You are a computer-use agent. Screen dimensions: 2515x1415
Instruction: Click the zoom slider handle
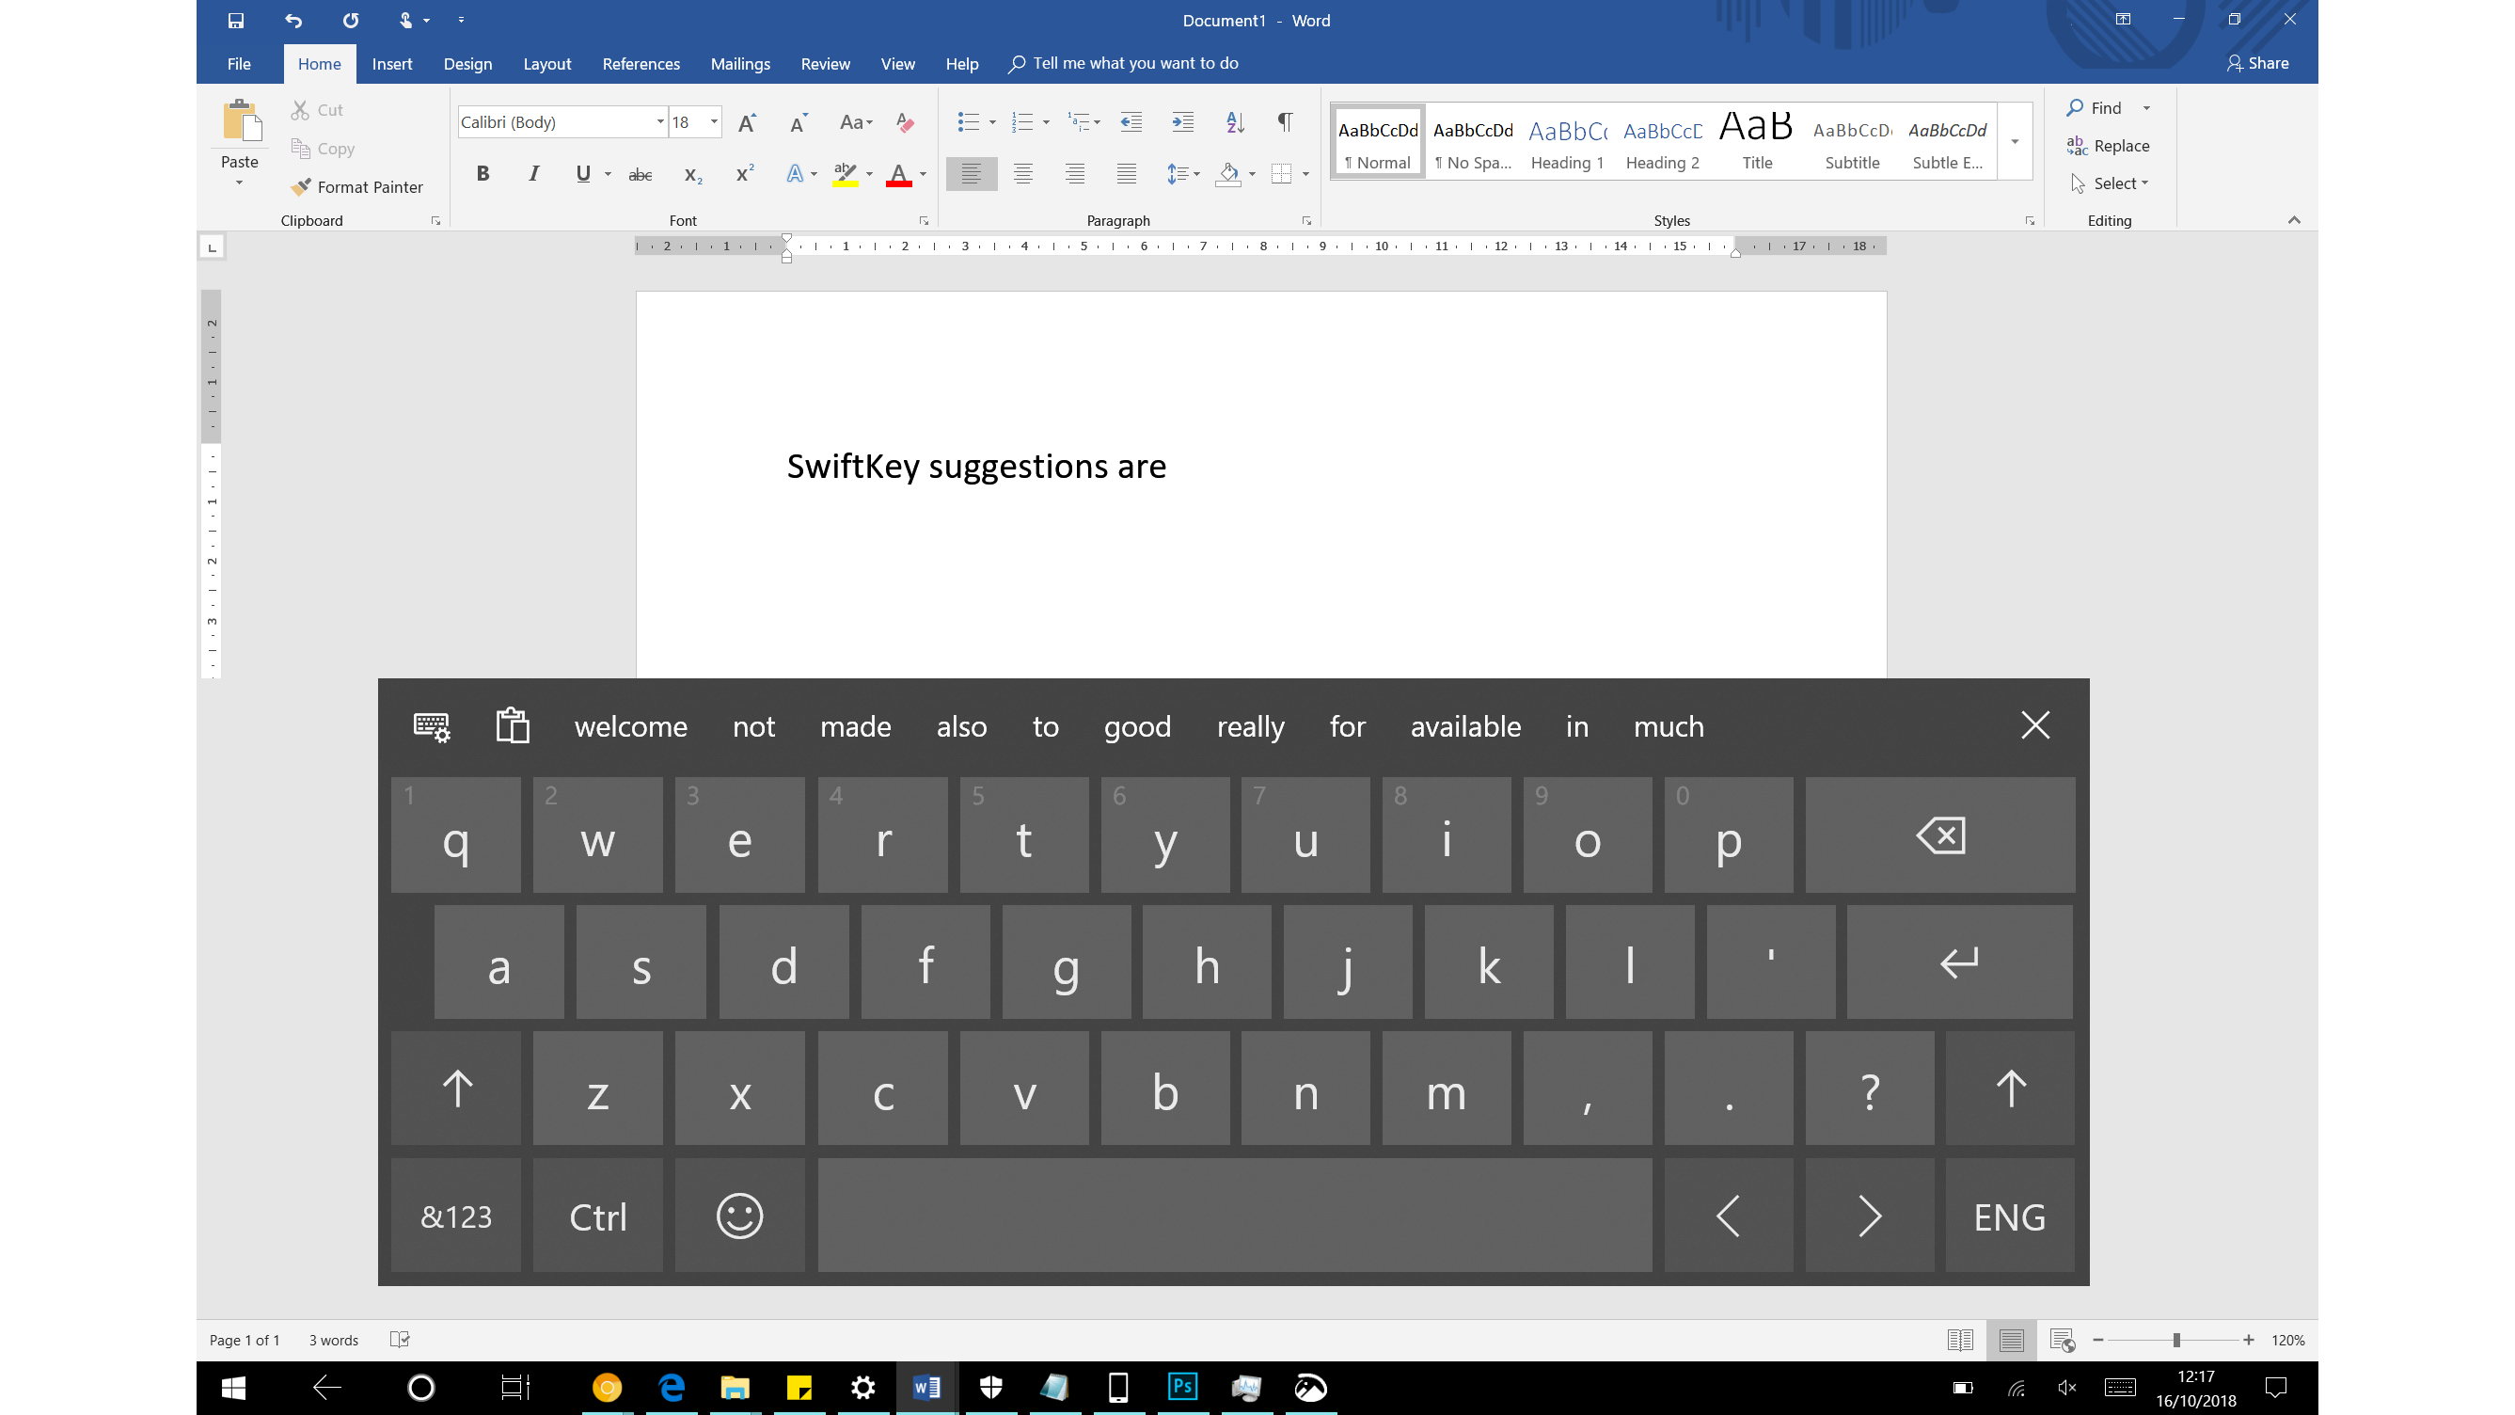[x=2176, y=1340]
